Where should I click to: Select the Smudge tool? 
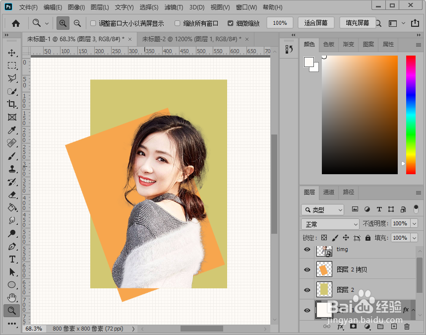coord(12,220)
